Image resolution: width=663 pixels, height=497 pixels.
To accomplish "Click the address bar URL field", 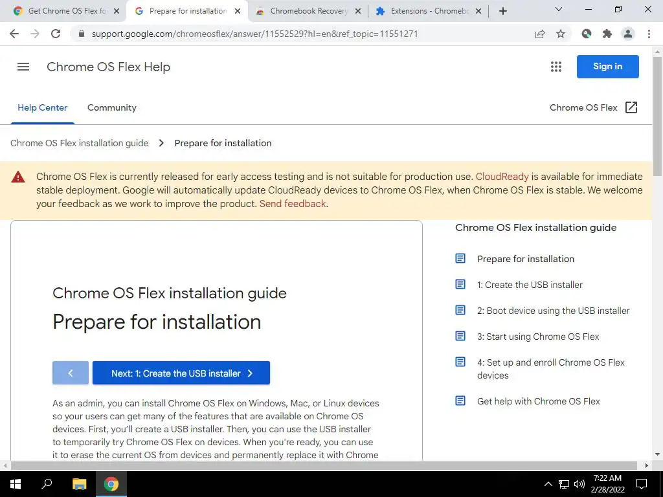I will point(254,34).
